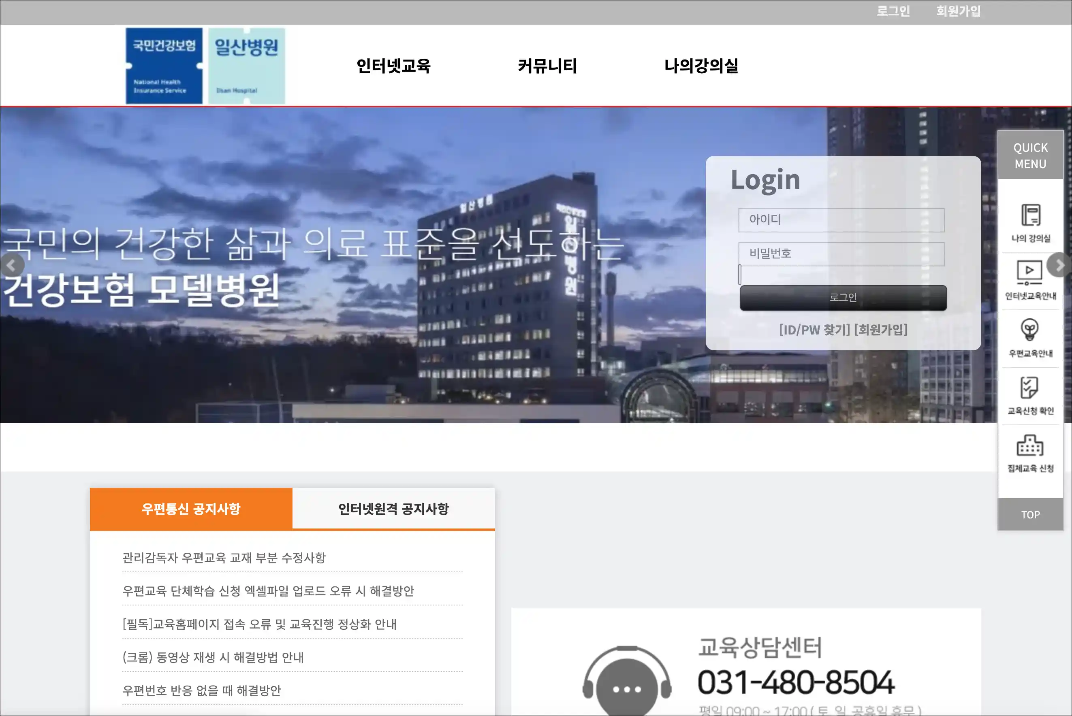The width and height of the screenshot is (1072, 716).
Task: Switch to 인터넷원격 공지사항 tab
Action: coord(394,509)
